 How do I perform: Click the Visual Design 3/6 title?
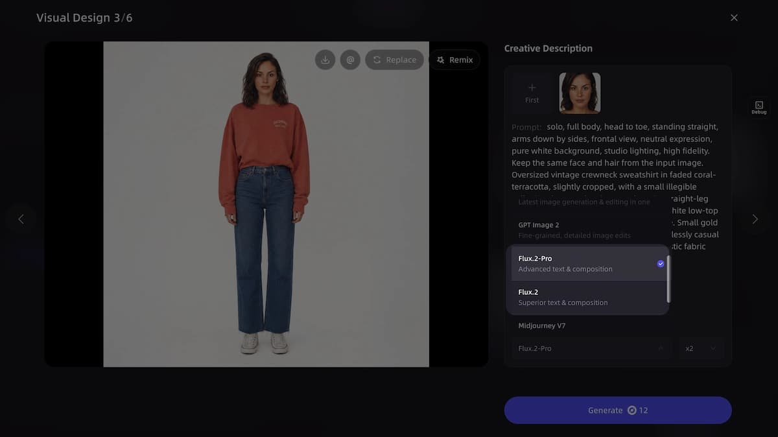pyautogui.click(x=84, y=18)
